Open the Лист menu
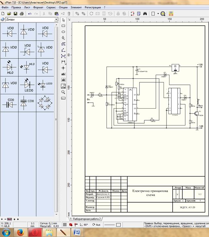The height and width of the screenshot is (237, 209). [x=27, y=7]
